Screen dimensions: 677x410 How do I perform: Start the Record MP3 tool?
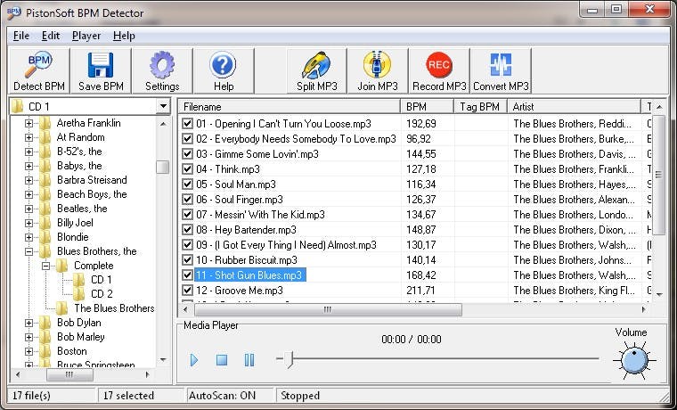click(x=439, y=71)
